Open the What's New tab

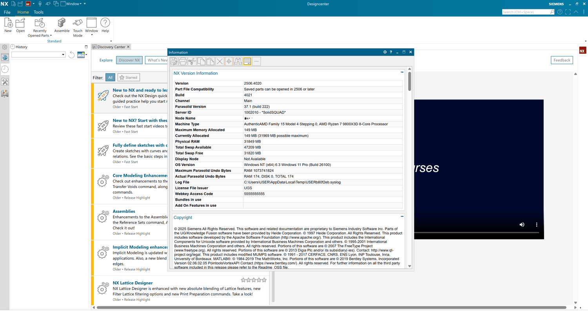(x=157, y=60)
